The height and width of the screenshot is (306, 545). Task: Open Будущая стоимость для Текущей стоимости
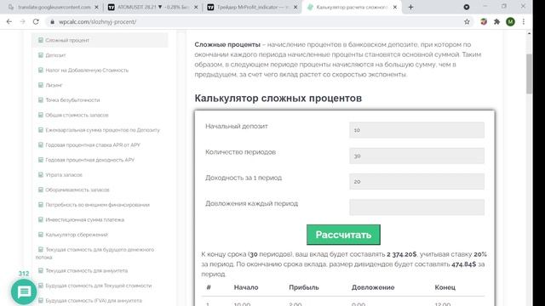(x=99, y=286)
